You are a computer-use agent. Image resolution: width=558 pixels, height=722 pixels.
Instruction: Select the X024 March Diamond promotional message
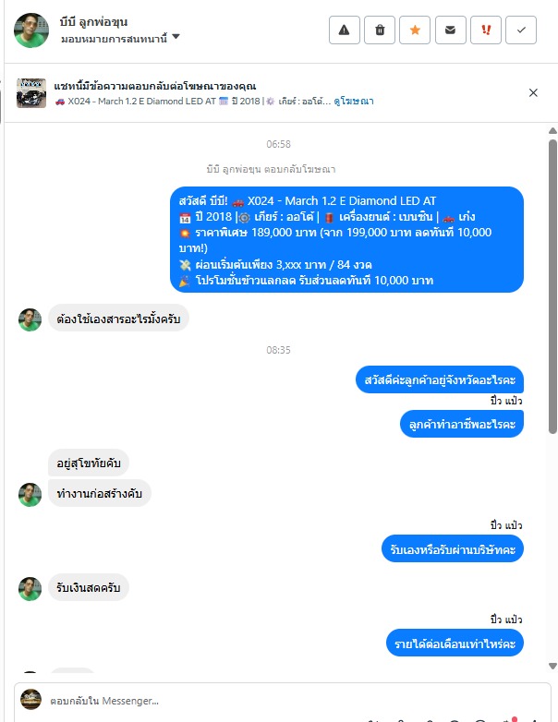click(x=346, y=239)
